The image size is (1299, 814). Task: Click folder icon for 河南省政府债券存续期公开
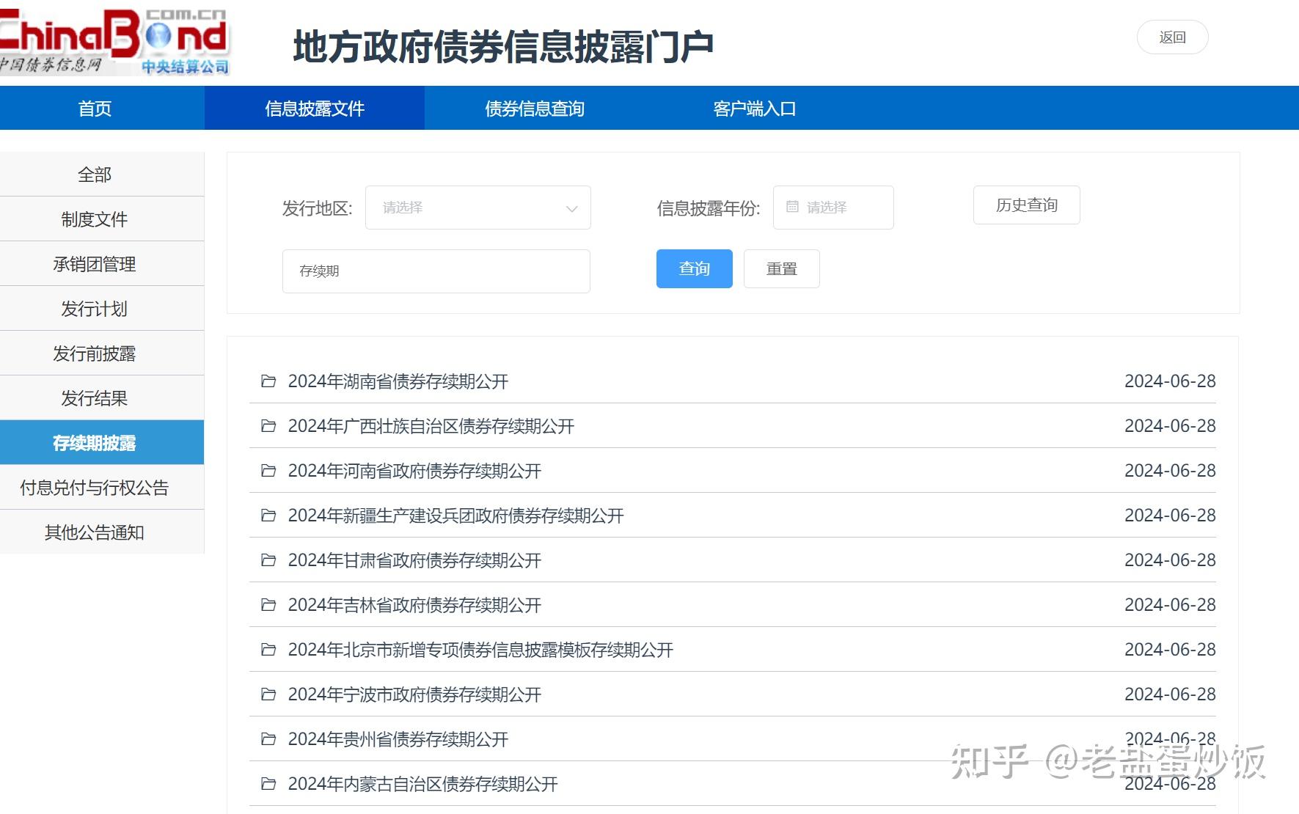[x=268, y=471]
